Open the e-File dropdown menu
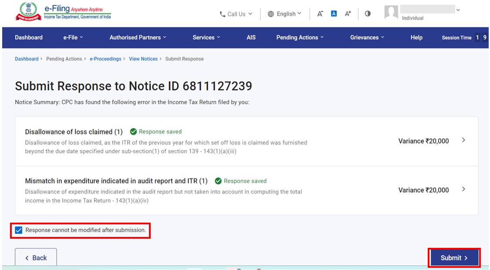The image size is (490, 270). [73, 37]
